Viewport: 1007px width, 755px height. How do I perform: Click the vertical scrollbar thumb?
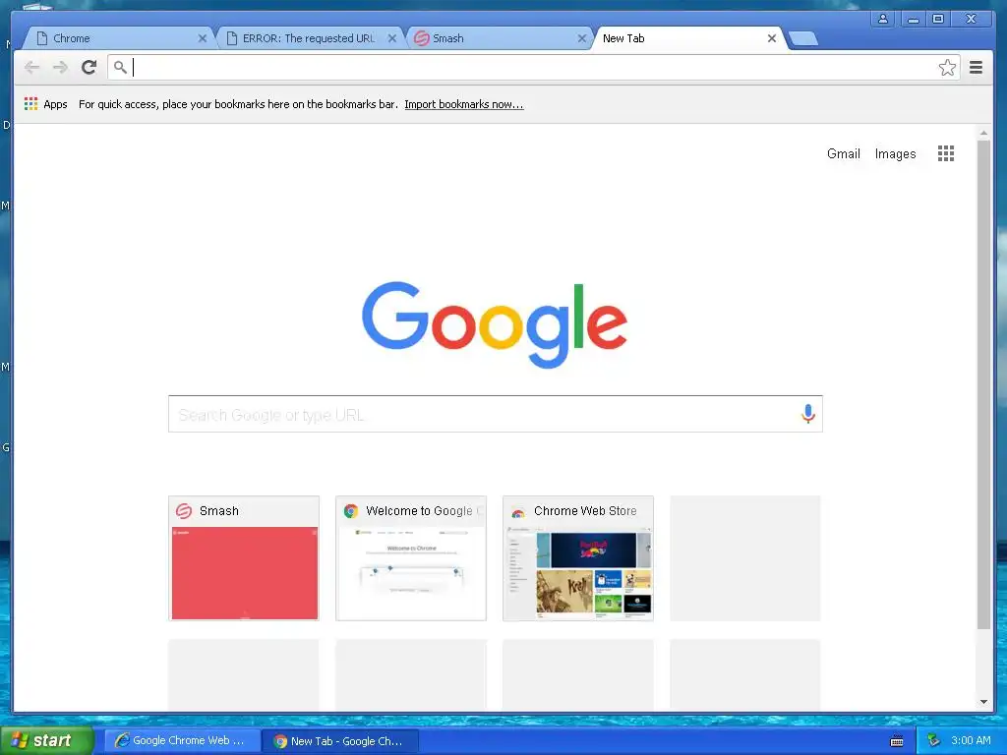click(983, 384)
